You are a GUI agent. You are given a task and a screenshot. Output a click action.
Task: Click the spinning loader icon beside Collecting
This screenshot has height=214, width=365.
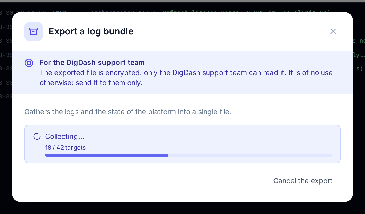pyautogui.click(x=37, y=136)
